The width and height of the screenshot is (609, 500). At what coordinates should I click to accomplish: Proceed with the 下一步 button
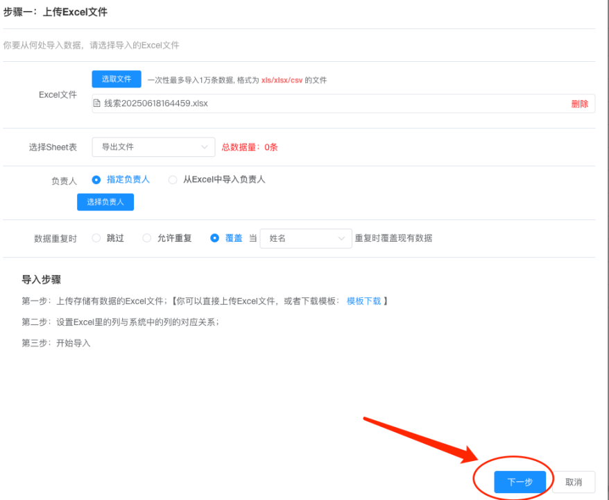click(x=520, y=482)
